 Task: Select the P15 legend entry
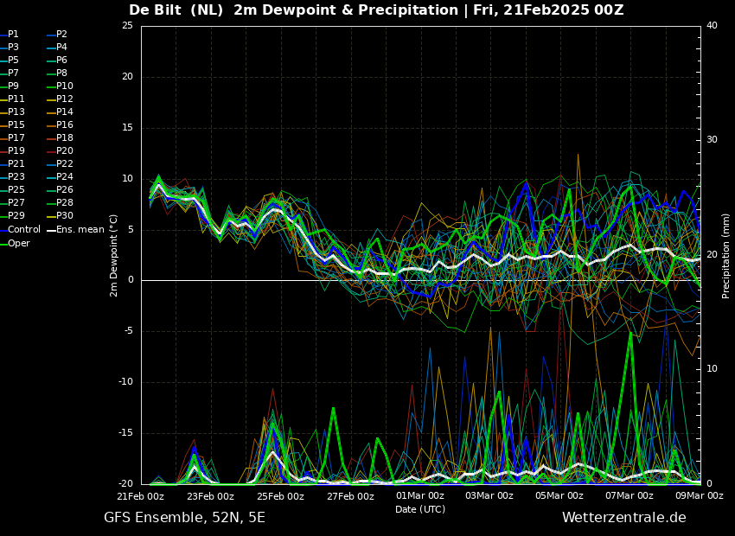(x=12, y=124)
